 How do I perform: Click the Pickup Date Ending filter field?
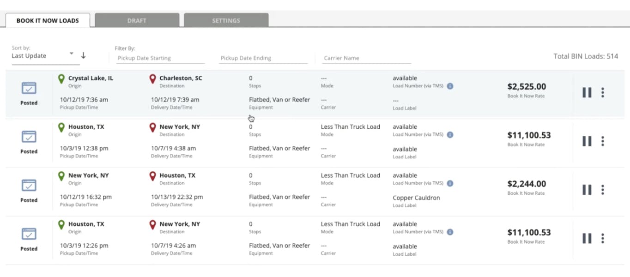click(x=263, y=58)
